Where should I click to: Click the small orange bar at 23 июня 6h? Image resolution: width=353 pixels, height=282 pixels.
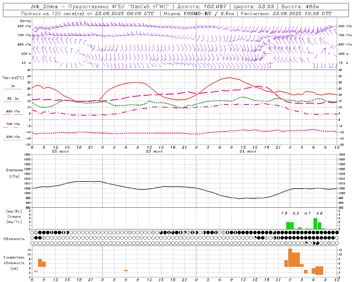point(126,270)
